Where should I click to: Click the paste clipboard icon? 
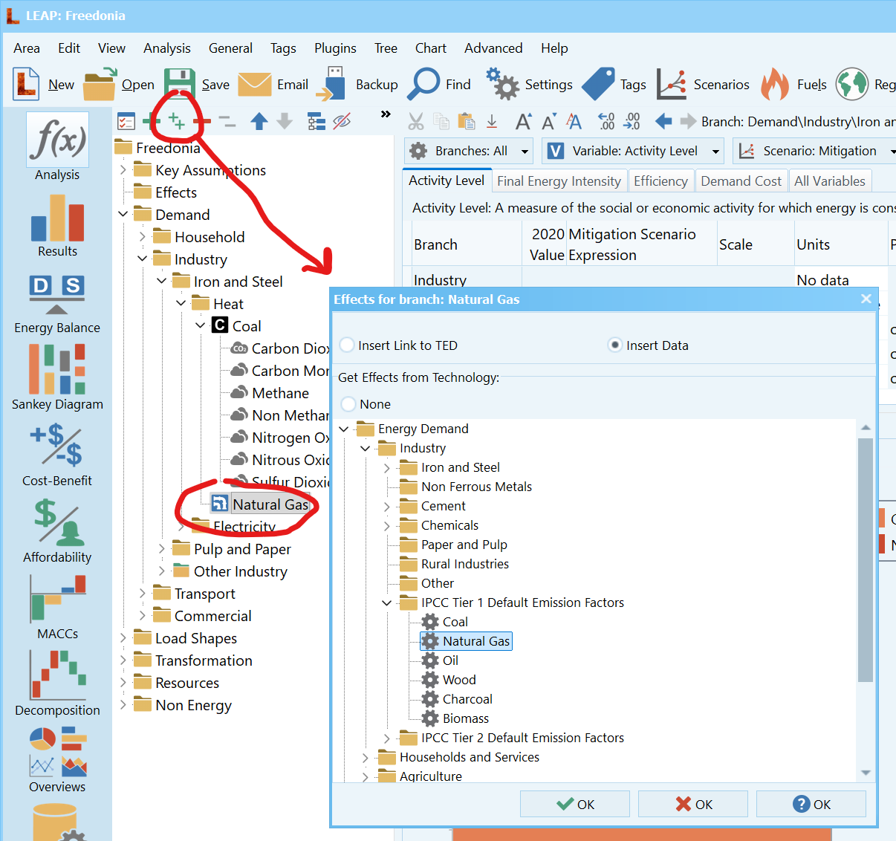(466, 121)
